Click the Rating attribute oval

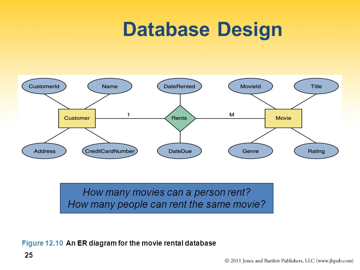point(316,151)
